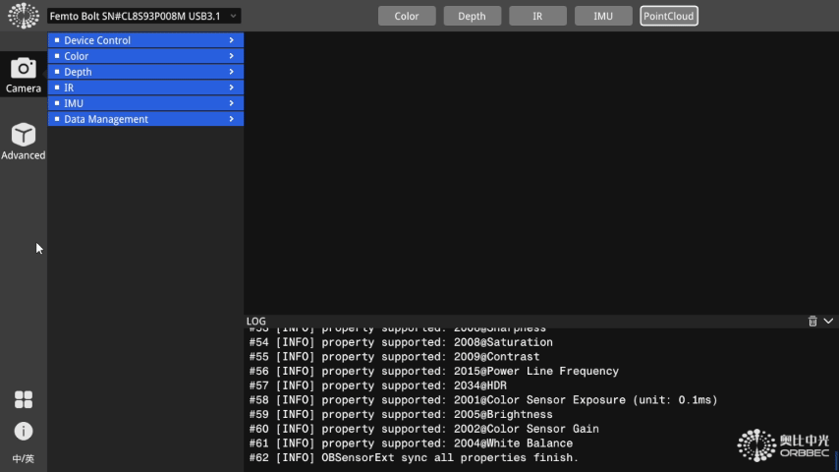The height and width of the screenshot is (472, 839).
Task: Open the Femto Bolt device dropdown
Action: coord(144,16)
